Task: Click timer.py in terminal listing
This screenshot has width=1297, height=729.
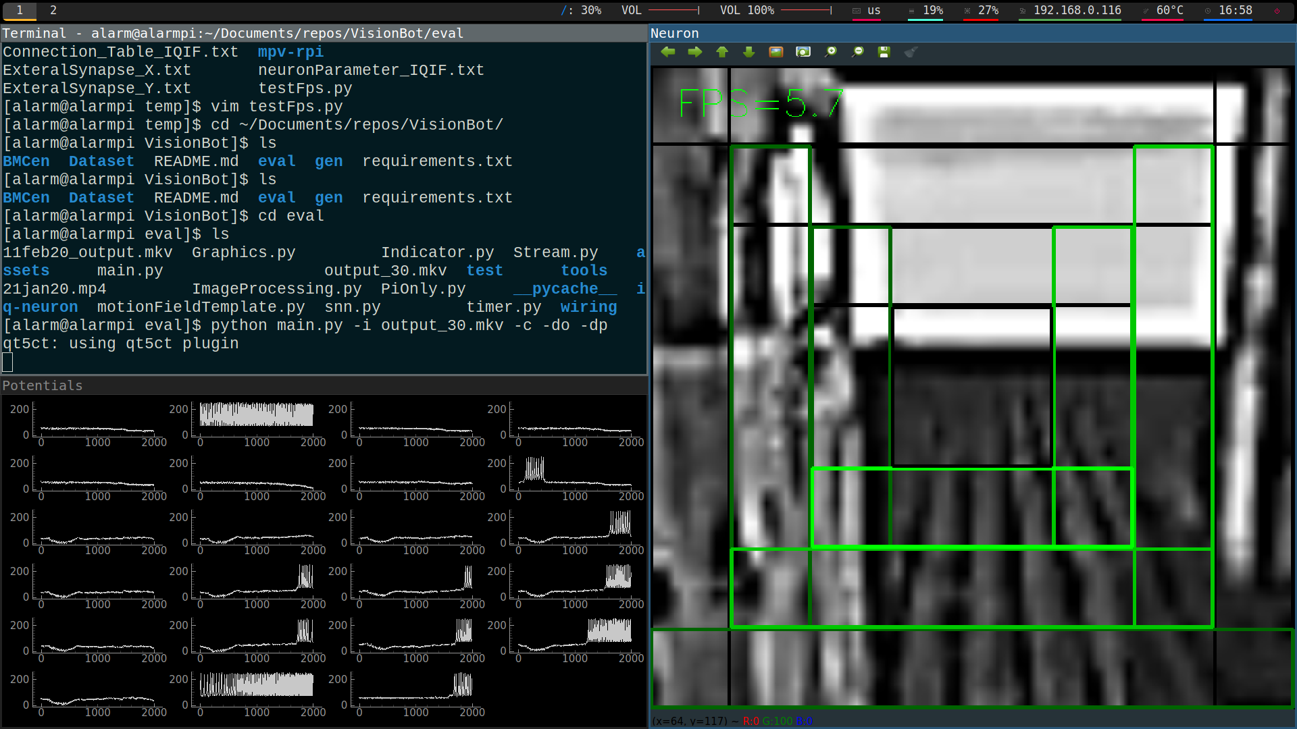Action: (x=504, y=307)
